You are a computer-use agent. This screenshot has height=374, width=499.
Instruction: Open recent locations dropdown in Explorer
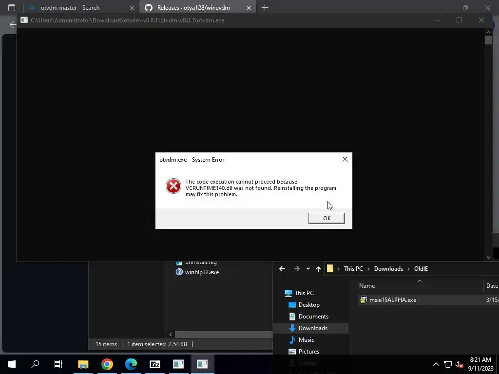click(308, 269)
